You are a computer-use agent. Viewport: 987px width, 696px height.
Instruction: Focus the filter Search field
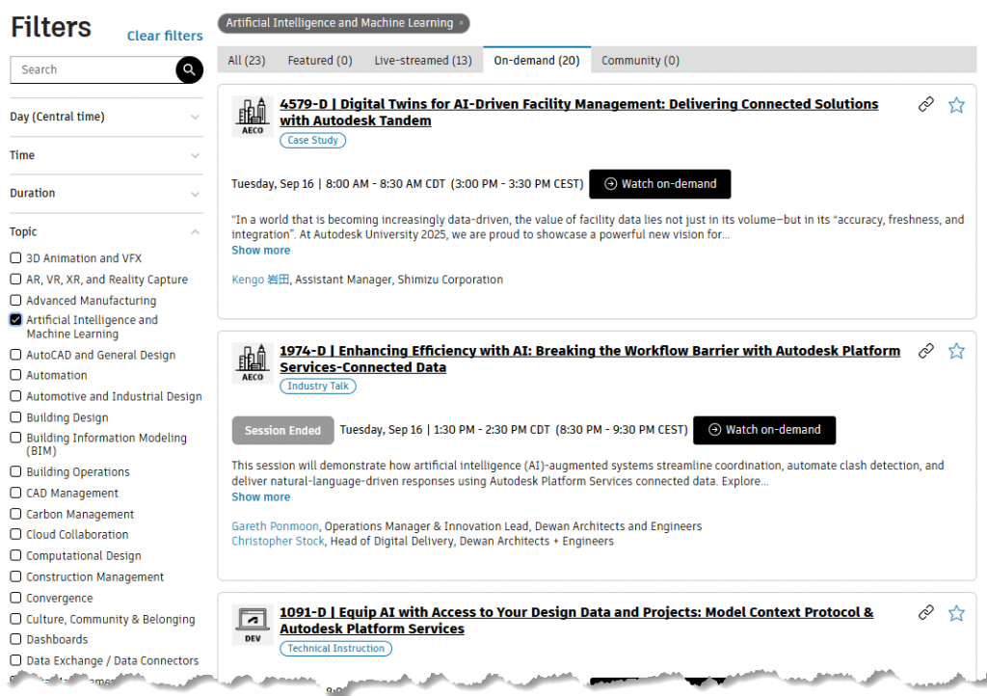(x=93, y=69)
